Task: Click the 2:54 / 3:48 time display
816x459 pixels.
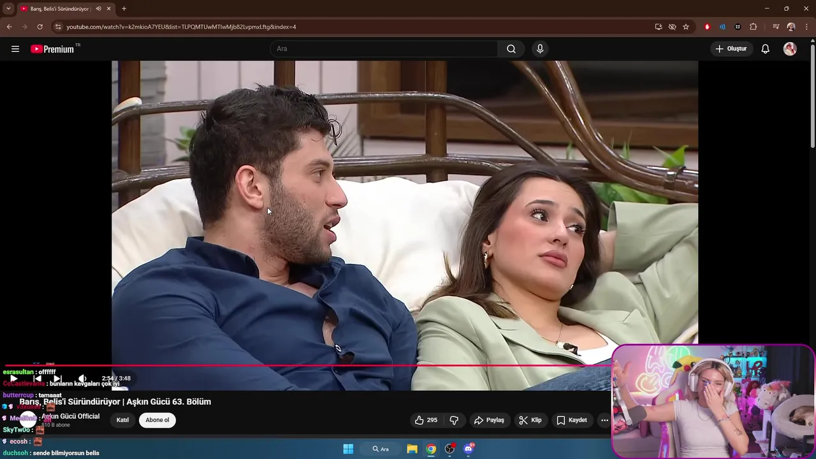Action: tap(116, 379)
